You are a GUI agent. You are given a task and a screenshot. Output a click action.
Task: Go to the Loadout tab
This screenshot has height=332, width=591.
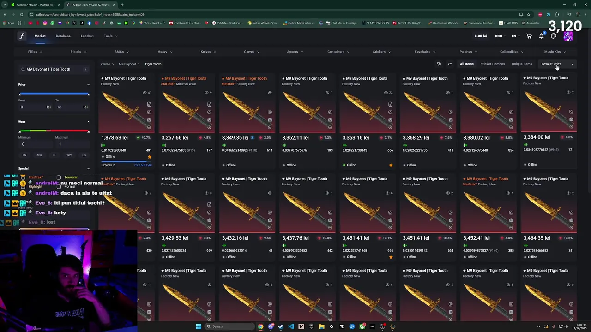point(87,36)
